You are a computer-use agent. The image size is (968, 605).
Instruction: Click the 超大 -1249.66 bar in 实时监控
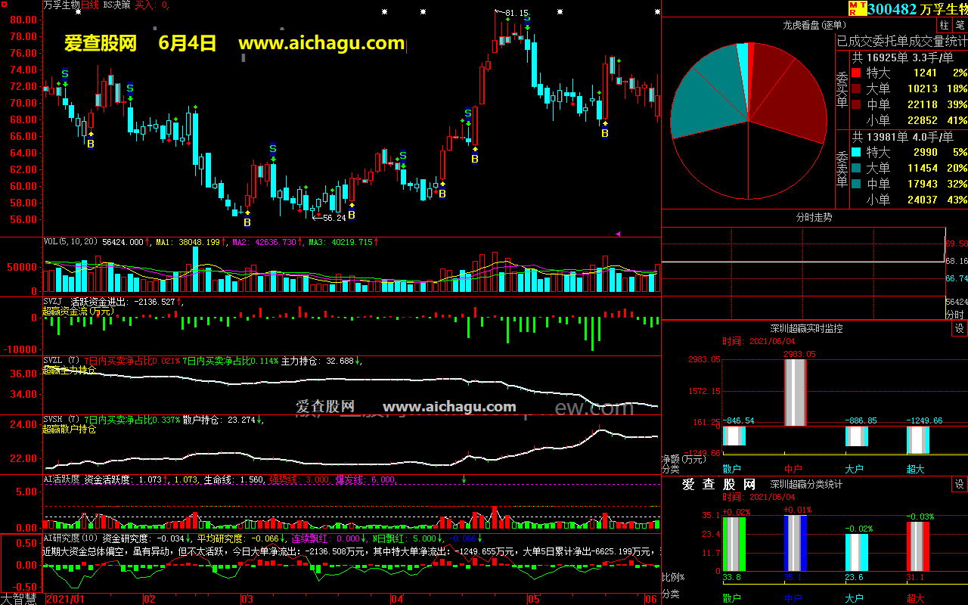pyautogui.click(x=917, y=440)
